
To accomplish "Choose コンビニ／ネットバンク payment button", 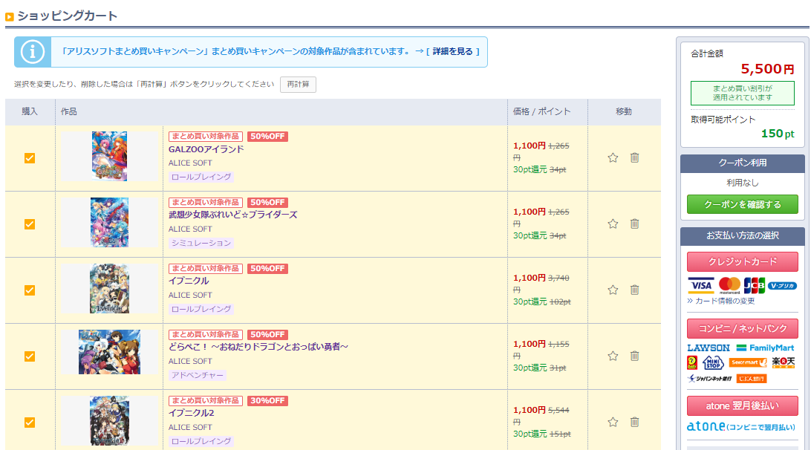I will pos(742,328).
